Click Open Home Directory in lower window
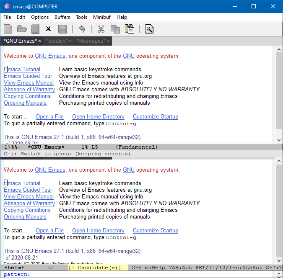The image size is (283, 278). click(99, 231)
